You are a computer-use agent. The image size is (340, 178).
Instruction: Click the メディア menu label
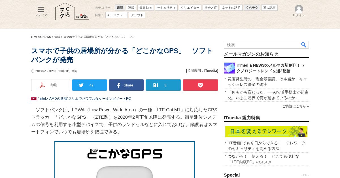(41, 15)
